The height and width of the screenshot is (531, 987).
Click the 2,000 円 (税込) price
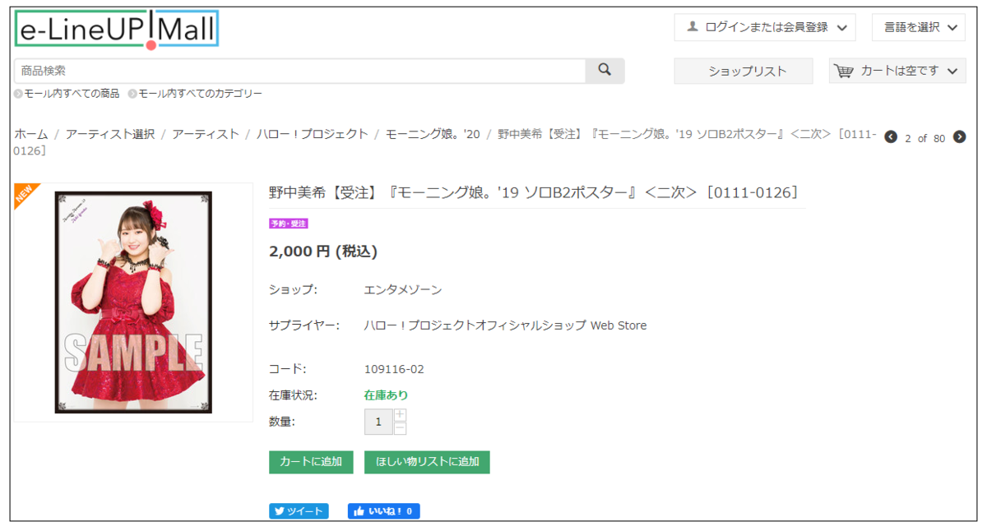323,252
